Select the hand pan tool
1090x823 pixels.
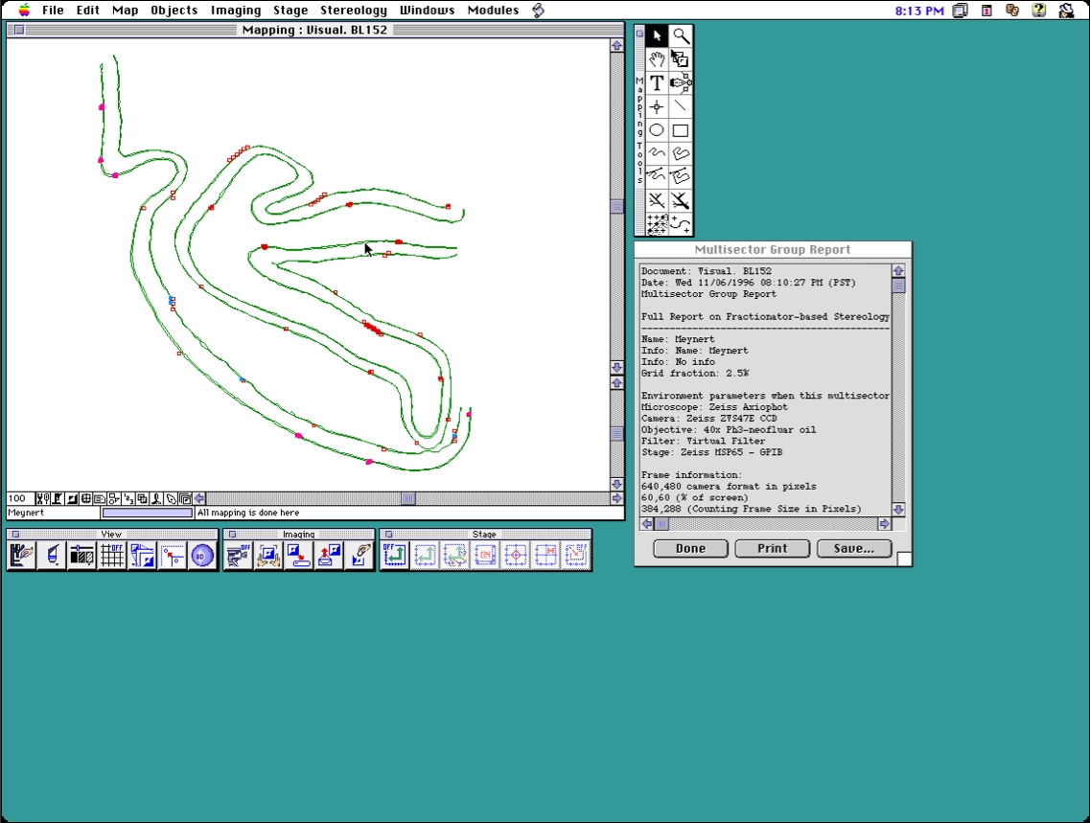(x=657, y=59)
